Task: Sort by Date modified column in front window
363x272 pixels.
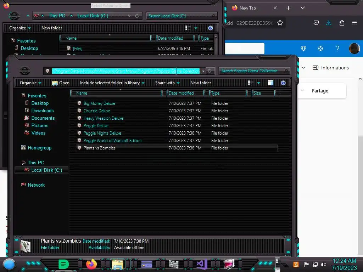Action: click(x=185, y=93)
